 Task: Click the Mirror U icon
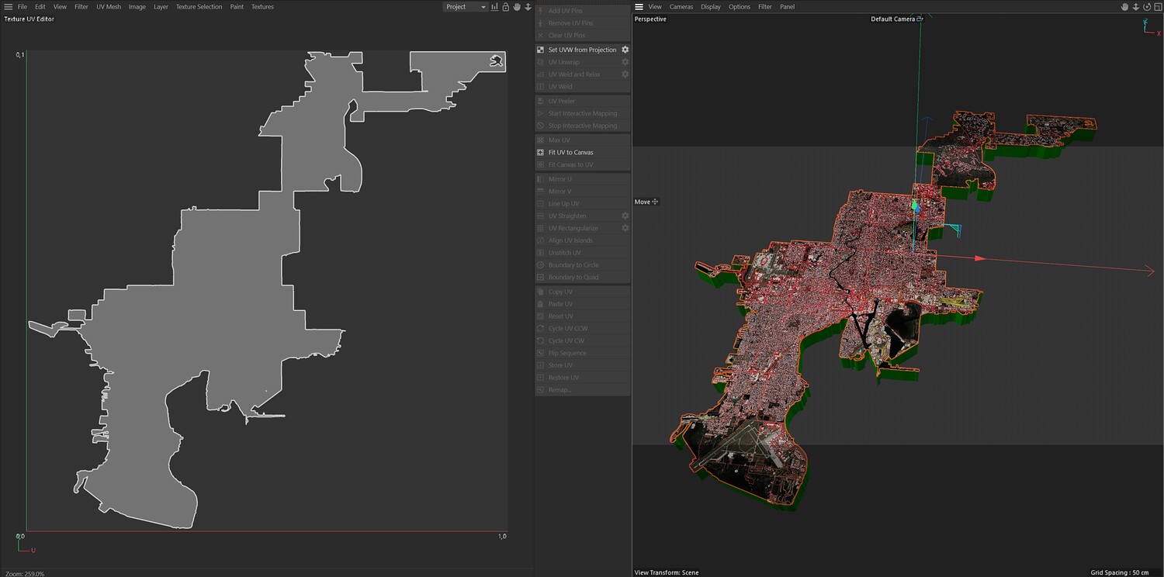pos(541,179)
